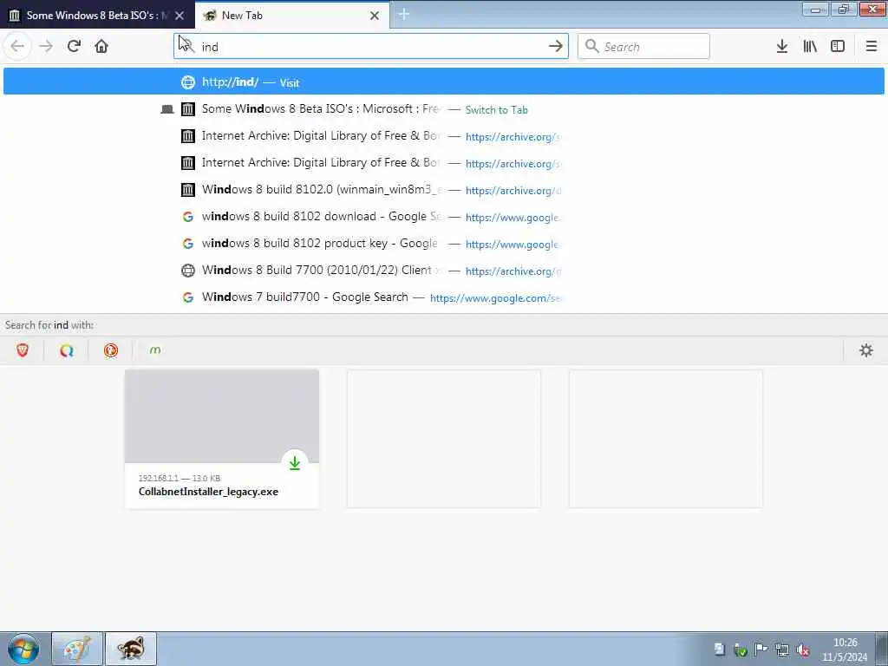Select Windows 8 Build 7700 Client suggestion

click(443, 271)
